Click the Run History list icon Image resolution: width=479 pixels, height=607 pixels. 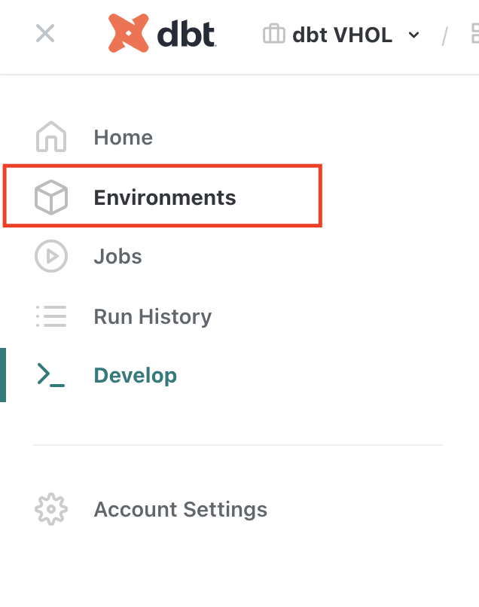pos(51,316)
